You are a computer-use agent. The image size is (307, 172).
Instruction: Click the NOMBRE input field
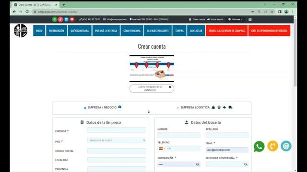click(179, 135)
